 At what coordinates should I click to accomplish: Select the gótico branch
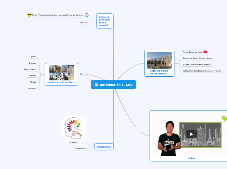coord(34,57)
